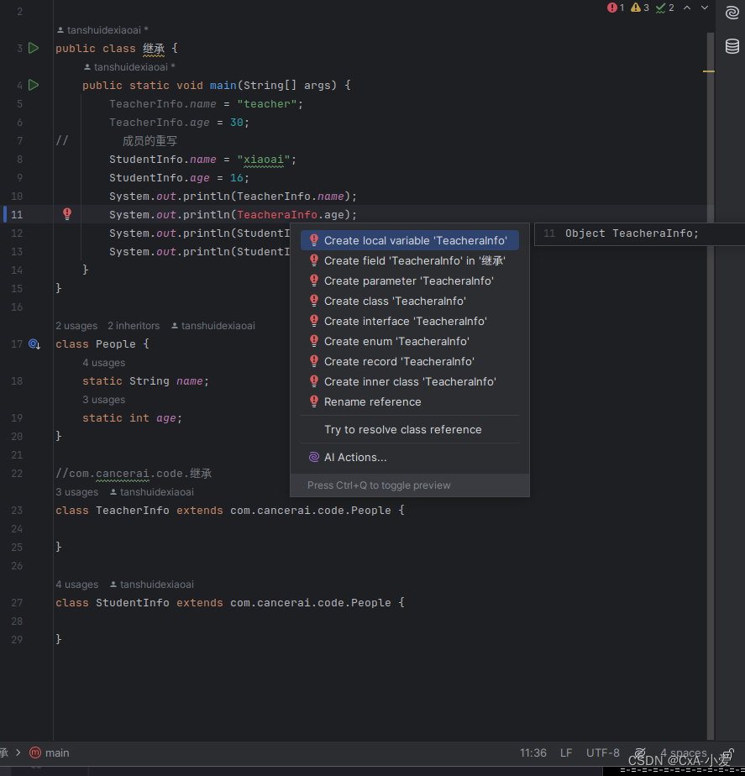Click '4 usages' hint above name field
The width and height of the screenshot is (745, 776).
coord(104,363)
